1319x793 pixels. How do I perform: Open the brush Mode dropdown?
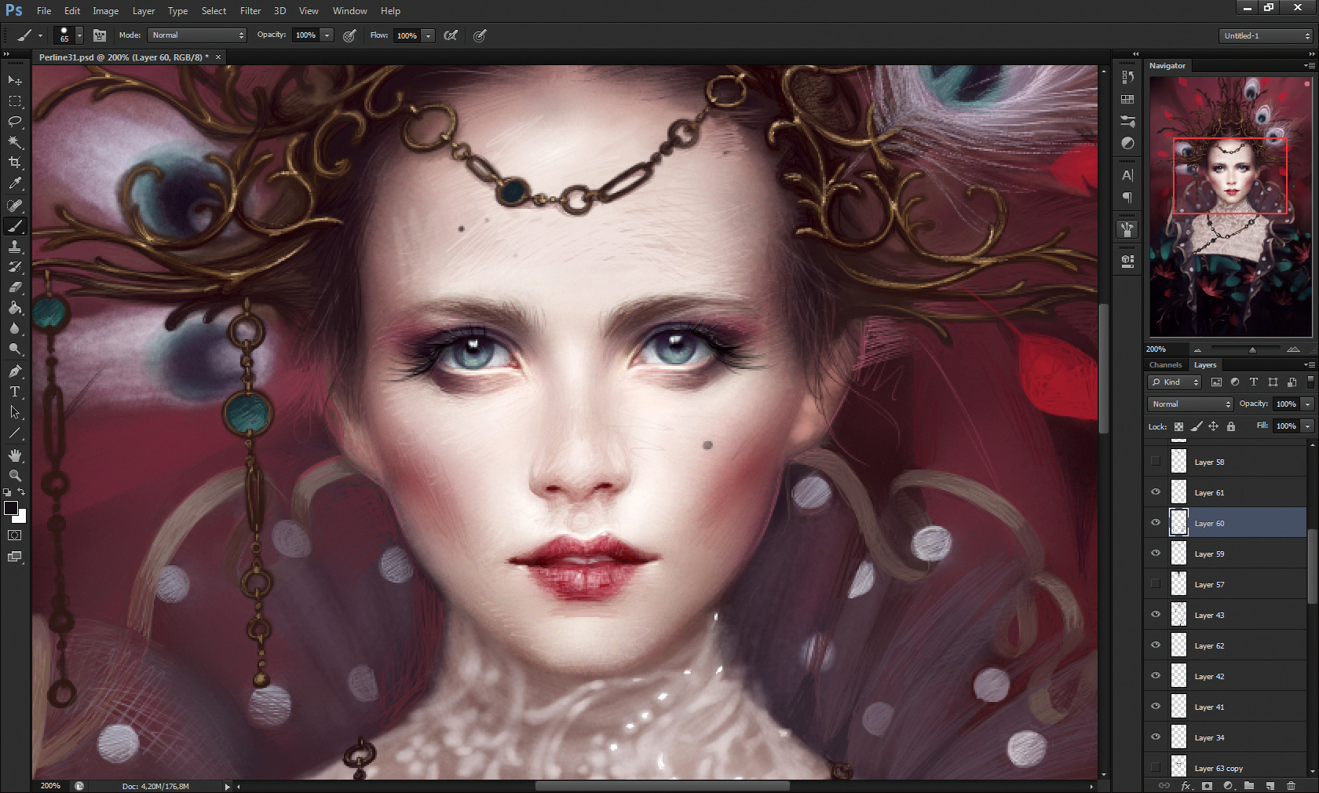pos(197,35)
